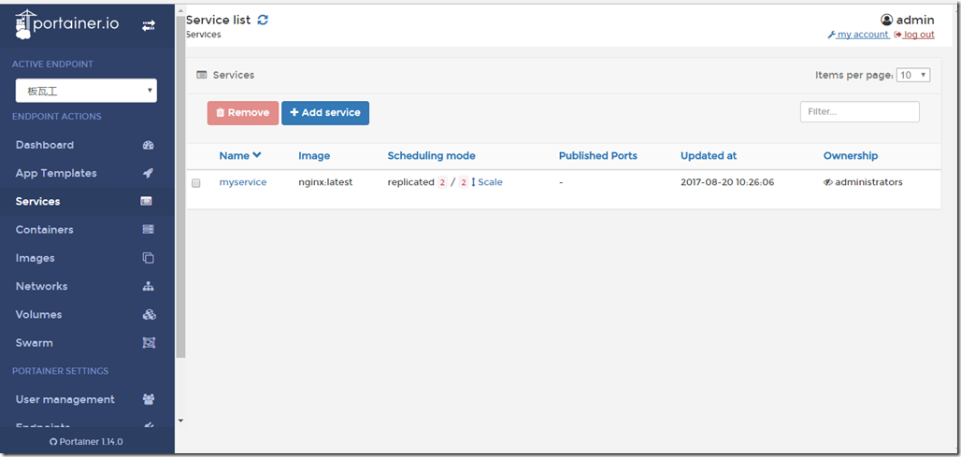Click the Scale link for myservice
The height and width of the screenshot is (457, 961).
487,182
